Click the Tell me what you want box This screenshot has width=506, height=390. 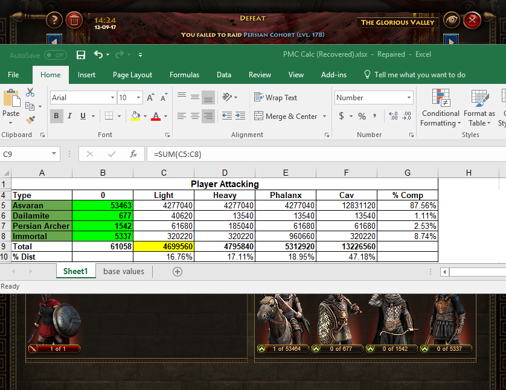coord(415,75)
